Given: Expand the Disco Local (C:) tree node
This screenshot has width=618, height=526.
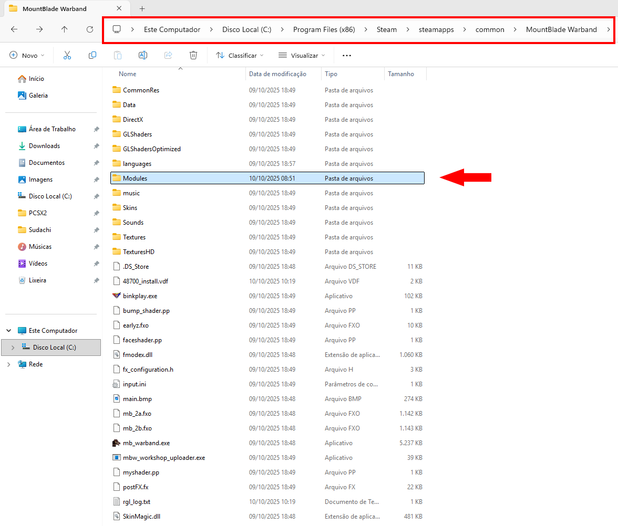Looking at the screenshot, I should 13,348.
